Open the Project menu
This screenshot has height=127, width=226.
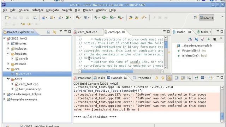coord(88,10)
